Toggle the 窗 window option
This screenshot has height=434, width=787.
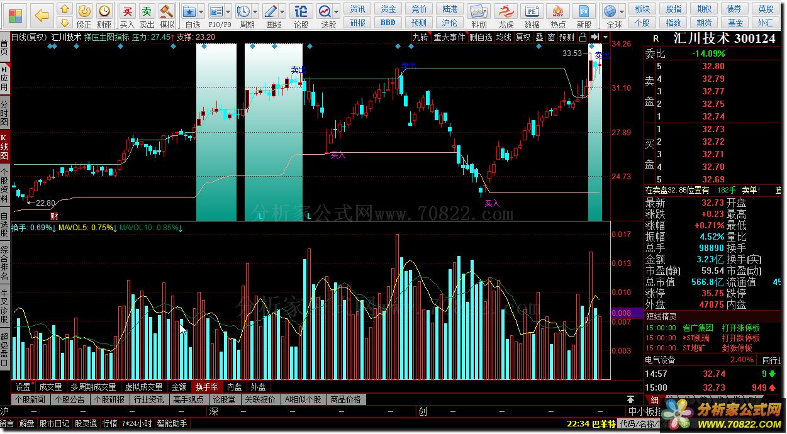pos(551,37)
